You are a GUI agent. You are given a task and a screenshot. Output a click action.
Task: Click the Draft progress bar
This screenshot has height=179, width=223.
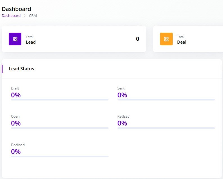point(60,100)
